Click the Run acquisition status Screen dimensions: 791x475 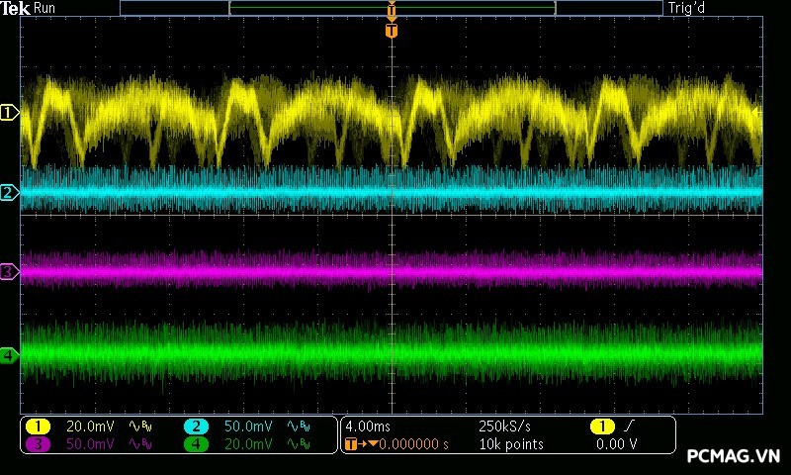[45, 9]
